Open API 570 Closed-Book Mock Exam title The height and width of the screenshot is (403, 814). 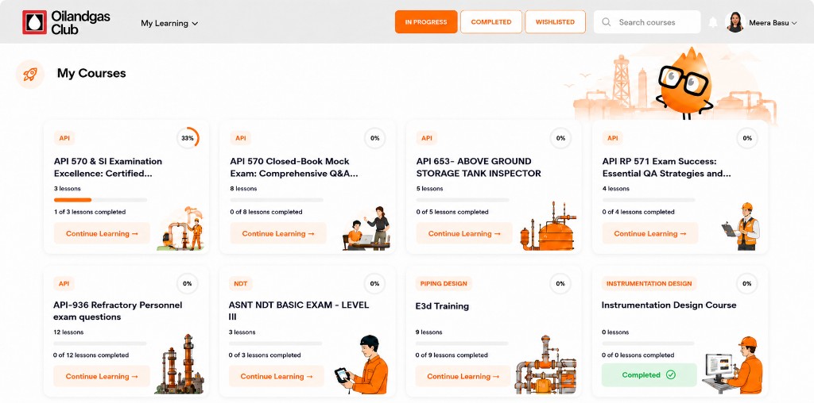[x=294, y=167]
